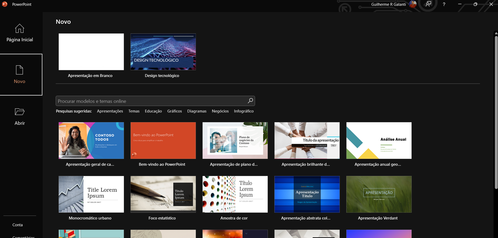Click the PowerPoint logo icon

point(5,4)
